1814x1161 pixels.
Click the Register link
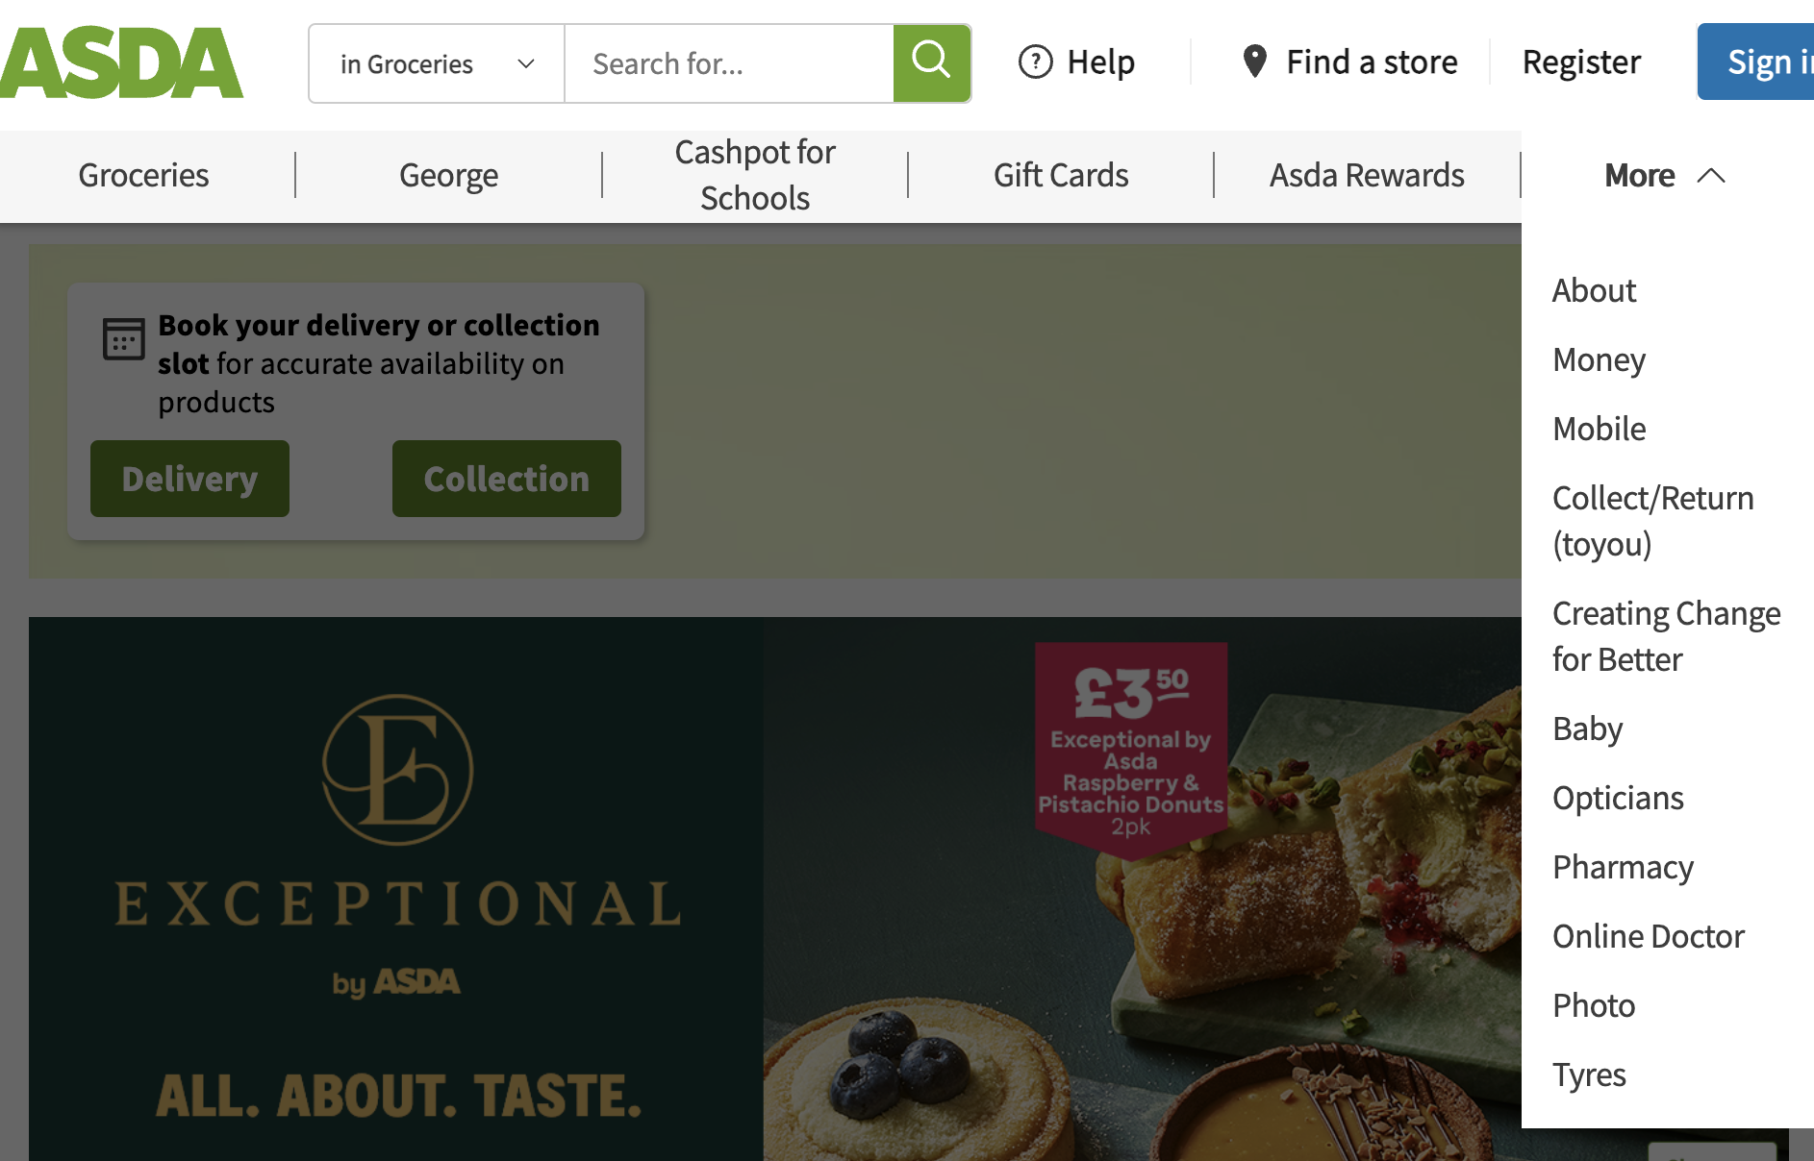pos(1581,62)
